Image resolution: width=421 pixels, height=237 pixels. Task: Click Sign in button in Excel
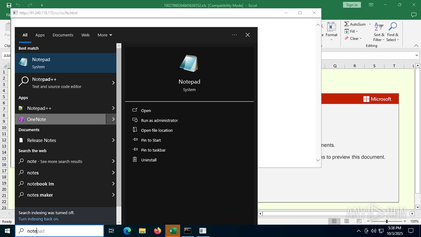click(352, 5)
